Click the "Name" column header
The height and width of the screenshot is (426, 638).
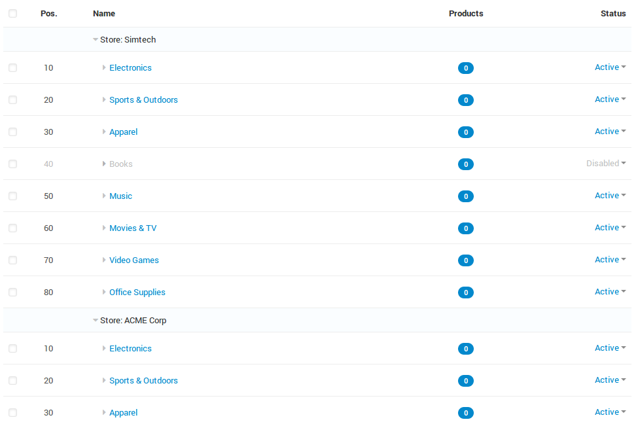point(104,14)
